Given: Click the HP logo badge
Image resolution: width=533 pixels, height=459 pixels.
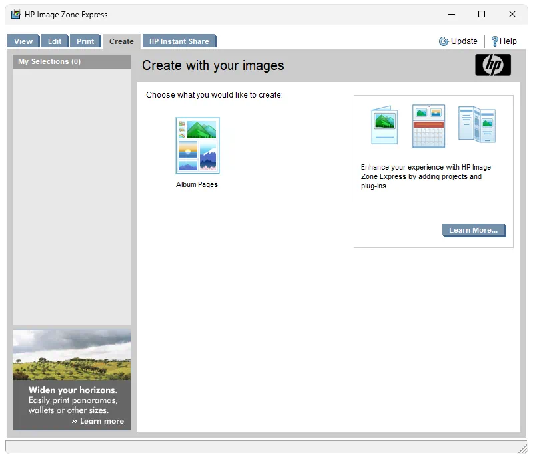Looking at the screenshot, I should [493, 65].
